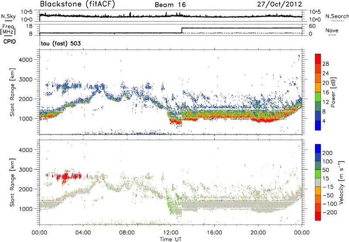
Task: Click the Power colorbar segment between 4 and 8
Action: 318,116
